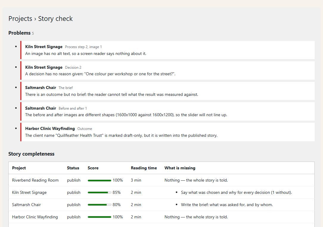323x227 pixels.
Task: Click the Status column header
Action: pyautogui.click(x=73, y=168)
